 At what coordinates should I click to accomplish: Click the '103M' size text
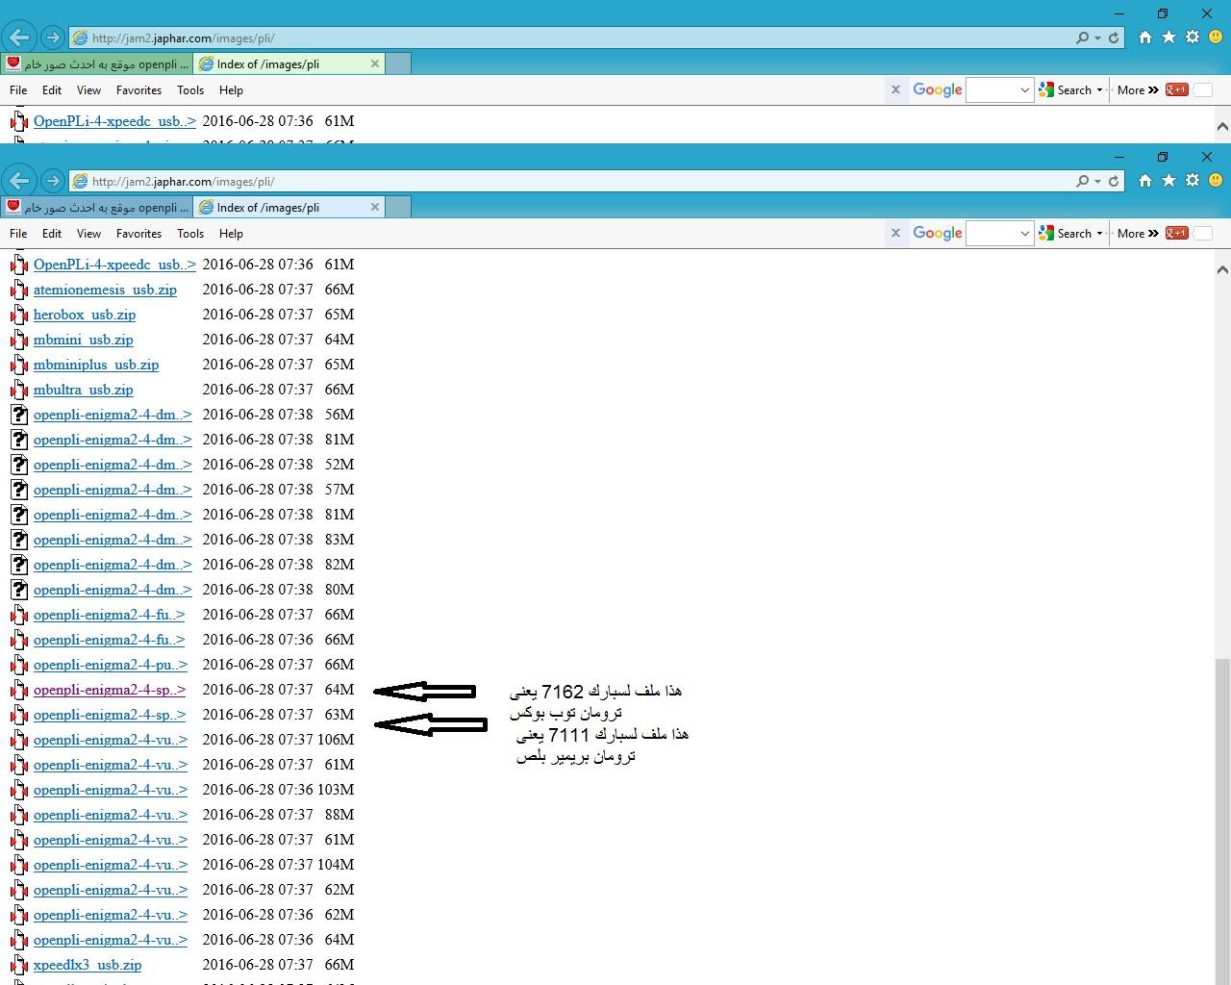(x=336, y=790)
